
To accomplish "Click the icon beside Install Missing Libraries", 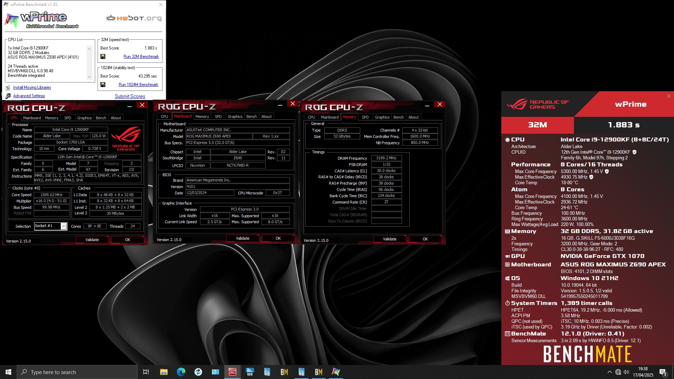I will pos(8,88).
